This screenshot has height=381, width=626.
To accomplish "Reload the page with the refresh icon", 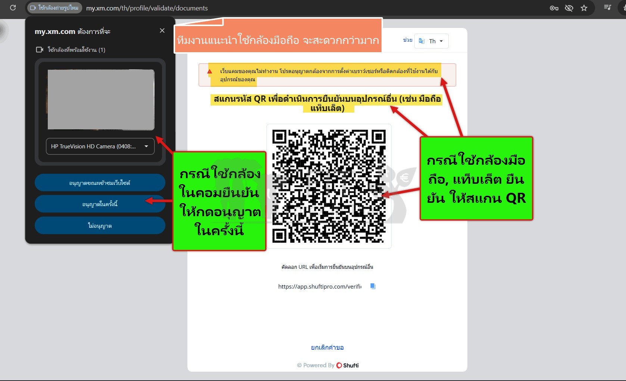I will click(x=13, y=8).
